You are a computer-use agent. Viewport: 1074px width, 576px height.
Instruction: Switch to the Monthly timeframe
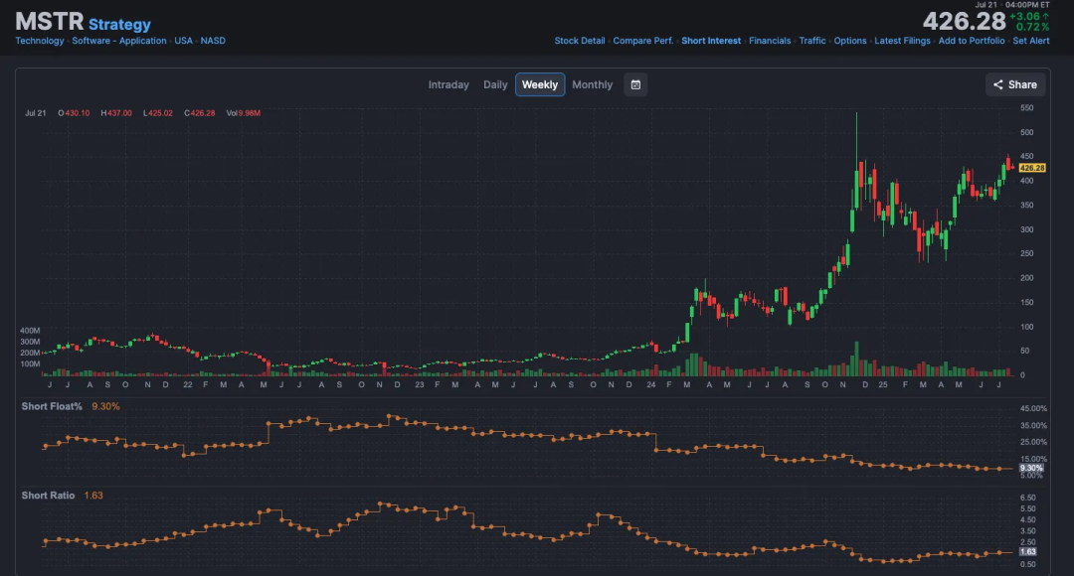tap(593, 84)
